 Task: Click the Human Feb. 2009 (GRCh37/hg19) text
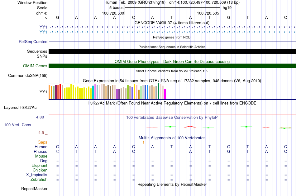[135, 2]
